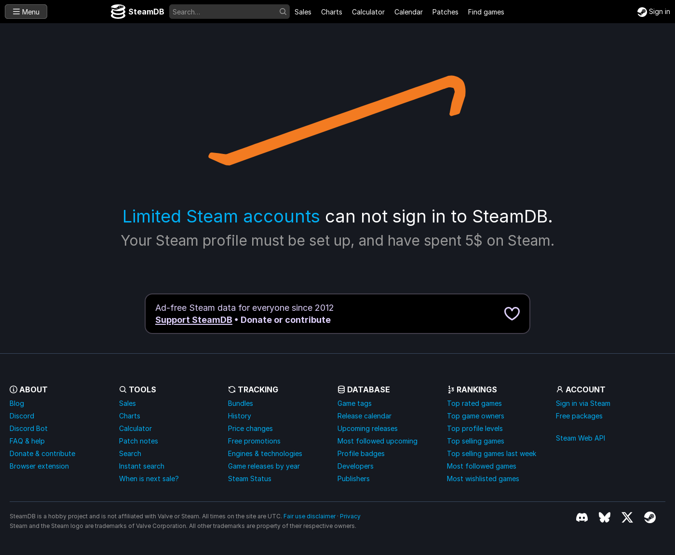Open Release calendar link
Viewport: 675px width, 555px height.
coord(364,416)
